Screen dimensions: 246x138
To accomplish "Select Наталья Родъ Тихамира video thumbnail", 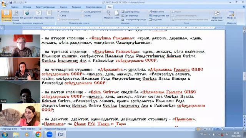I will (20, 69).
